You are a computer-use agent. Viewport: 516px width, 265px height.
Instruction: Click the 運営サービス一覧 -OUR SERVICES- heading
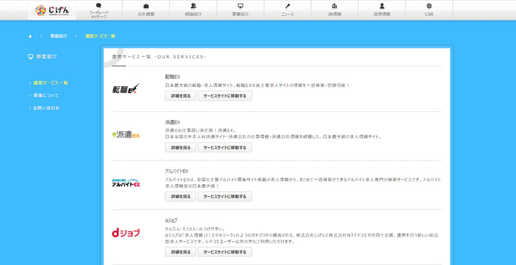click(159, 57)
